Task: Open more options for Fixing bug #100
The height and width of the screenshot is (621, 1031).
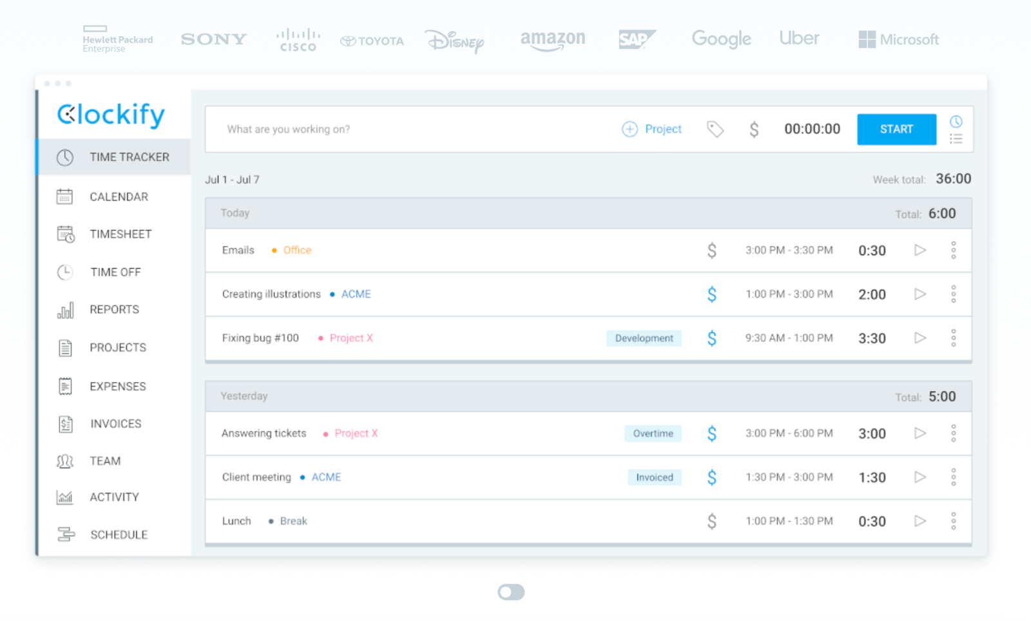Action: [x=954, y=338]
